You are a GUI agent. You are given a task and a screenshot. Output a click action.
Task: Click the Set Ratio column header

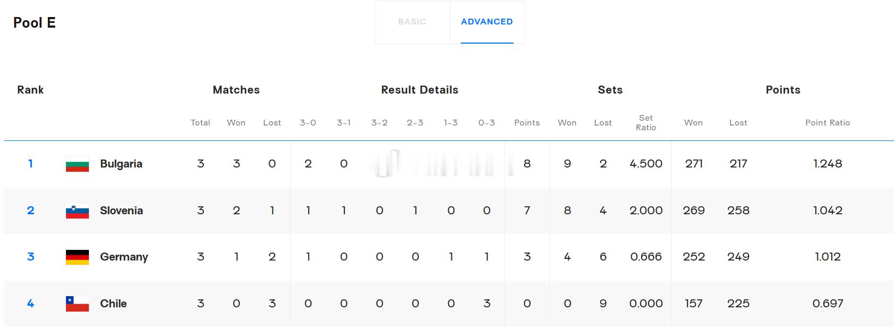646,123
